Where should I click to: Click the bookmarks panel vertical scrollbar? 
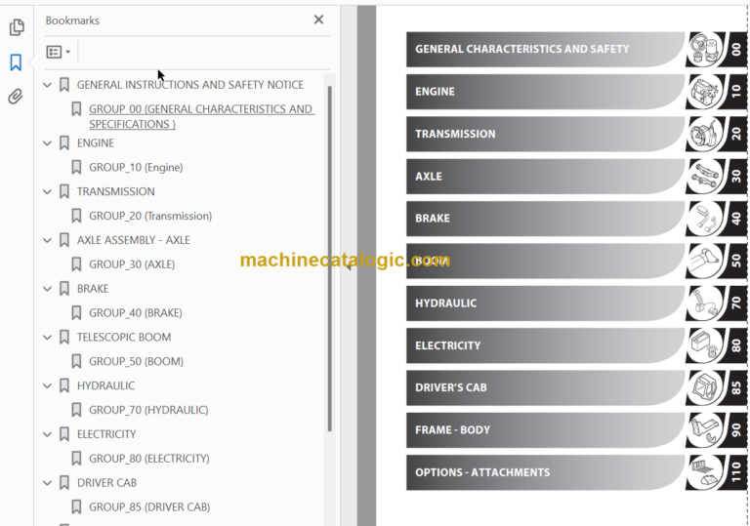pos(329,259)
